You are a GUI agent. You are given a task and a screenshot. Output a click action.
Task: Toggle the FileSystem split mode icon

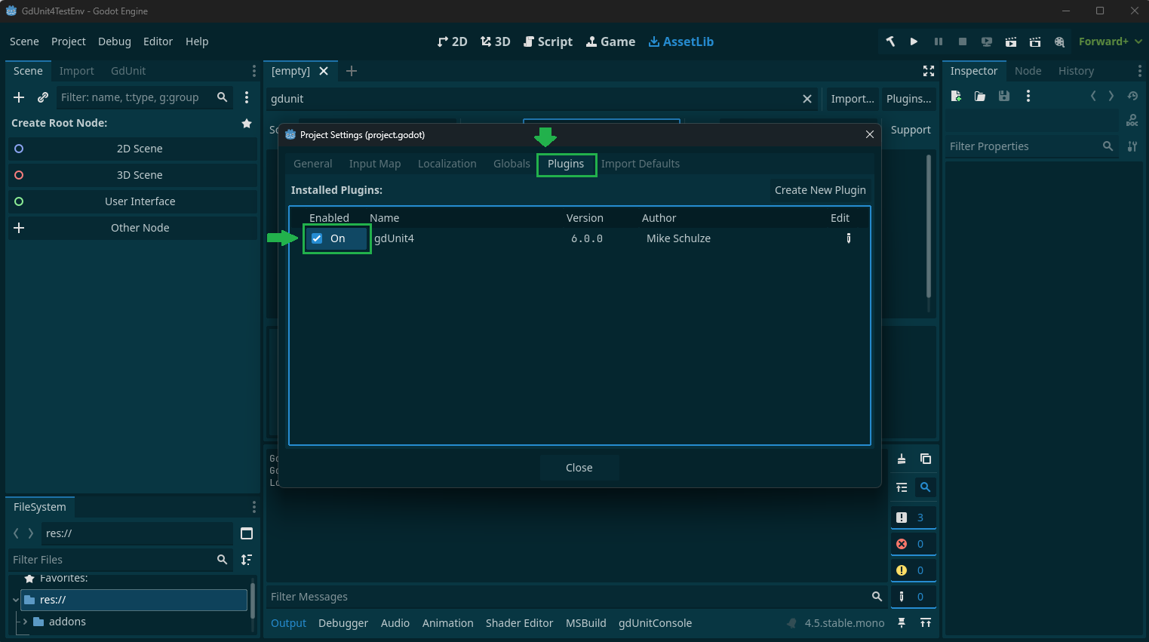247,533
